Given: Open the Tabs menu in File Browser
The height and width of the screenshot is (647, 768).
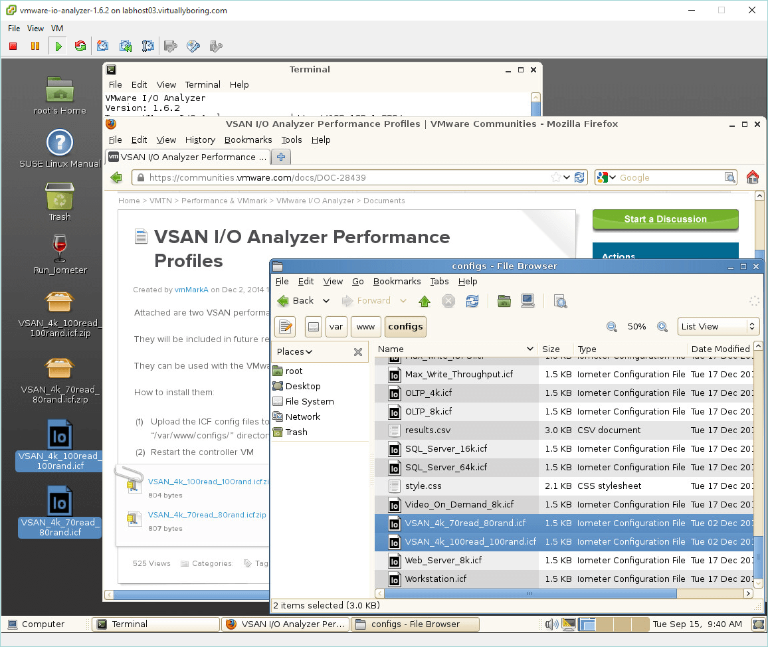Looking at the screenshot, I should point(439,281).
